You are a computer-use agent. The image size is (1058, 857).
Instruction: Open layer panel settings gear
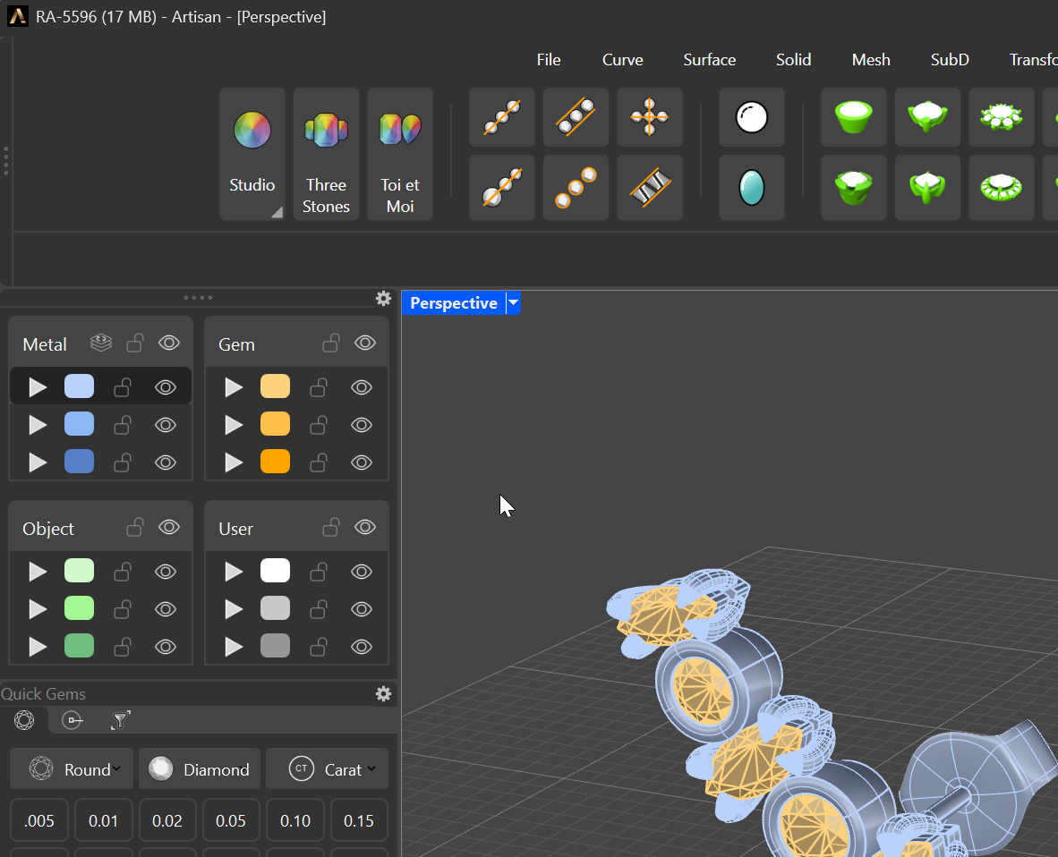click(x=383, y=298)
